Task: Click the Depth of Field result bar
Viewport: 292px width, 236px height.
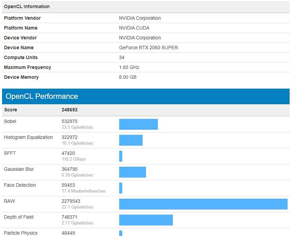Action: tap(146, 220)
